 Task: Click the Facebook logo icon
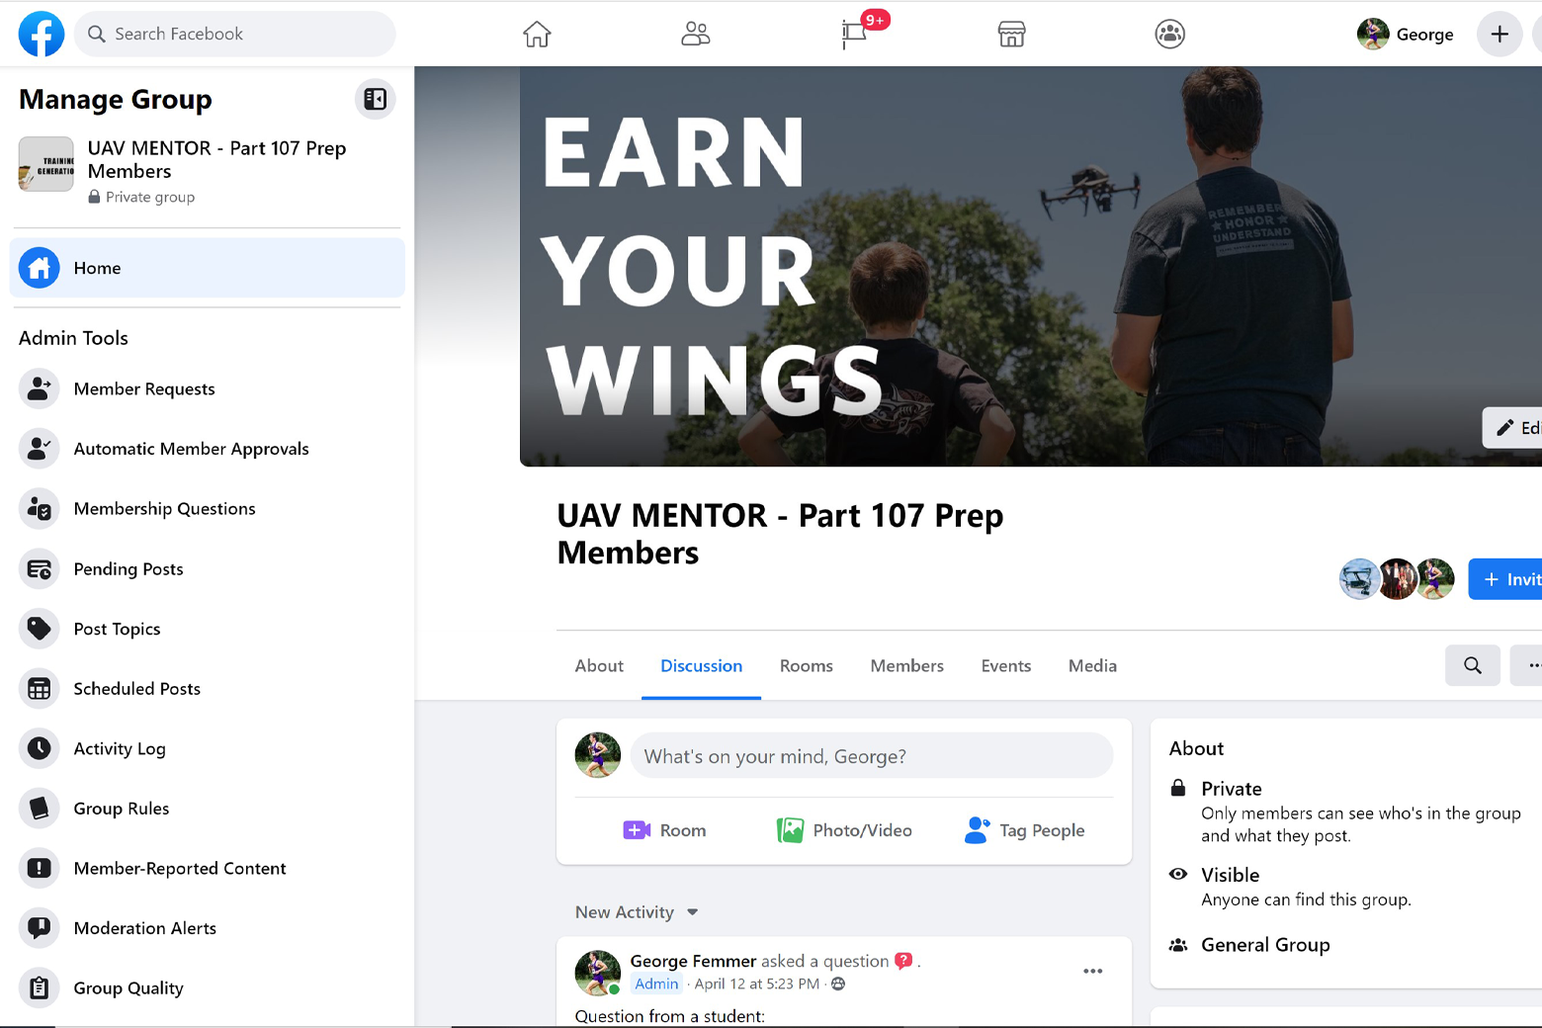point(42,34)
